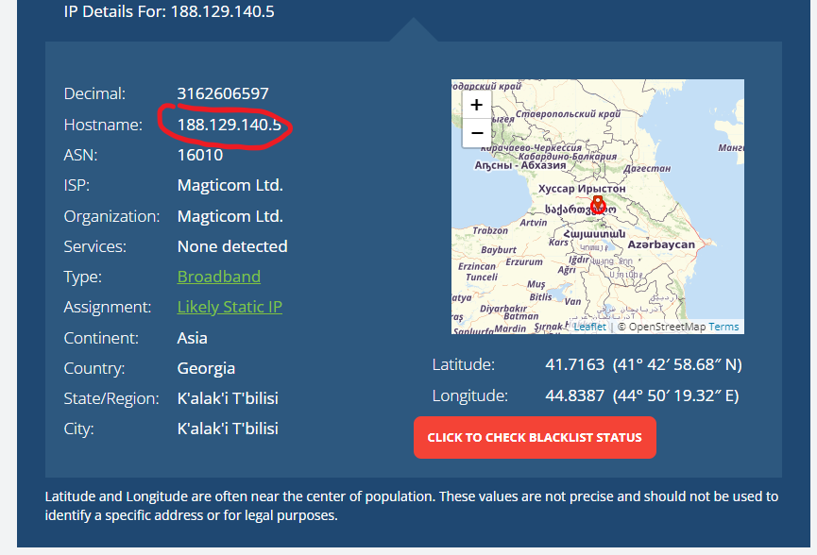Image resolution: width=817 pixels, height=555 pixels.
Task: Open the Leaflet attribution link
Action: (x=589, y=327)
